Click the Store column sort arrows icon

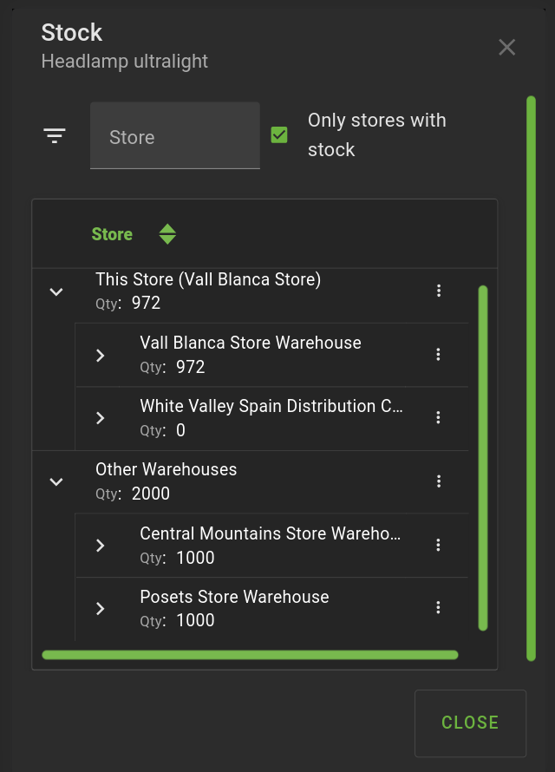click(167, 234)
